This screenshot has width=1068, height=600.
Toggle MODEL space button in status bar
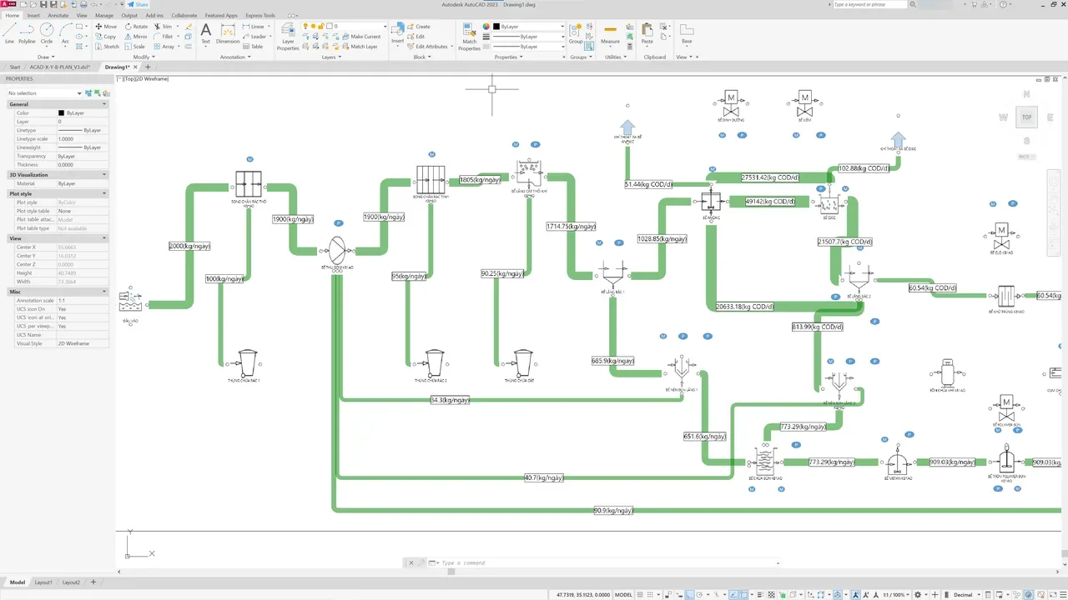click(x=623, y=594)
